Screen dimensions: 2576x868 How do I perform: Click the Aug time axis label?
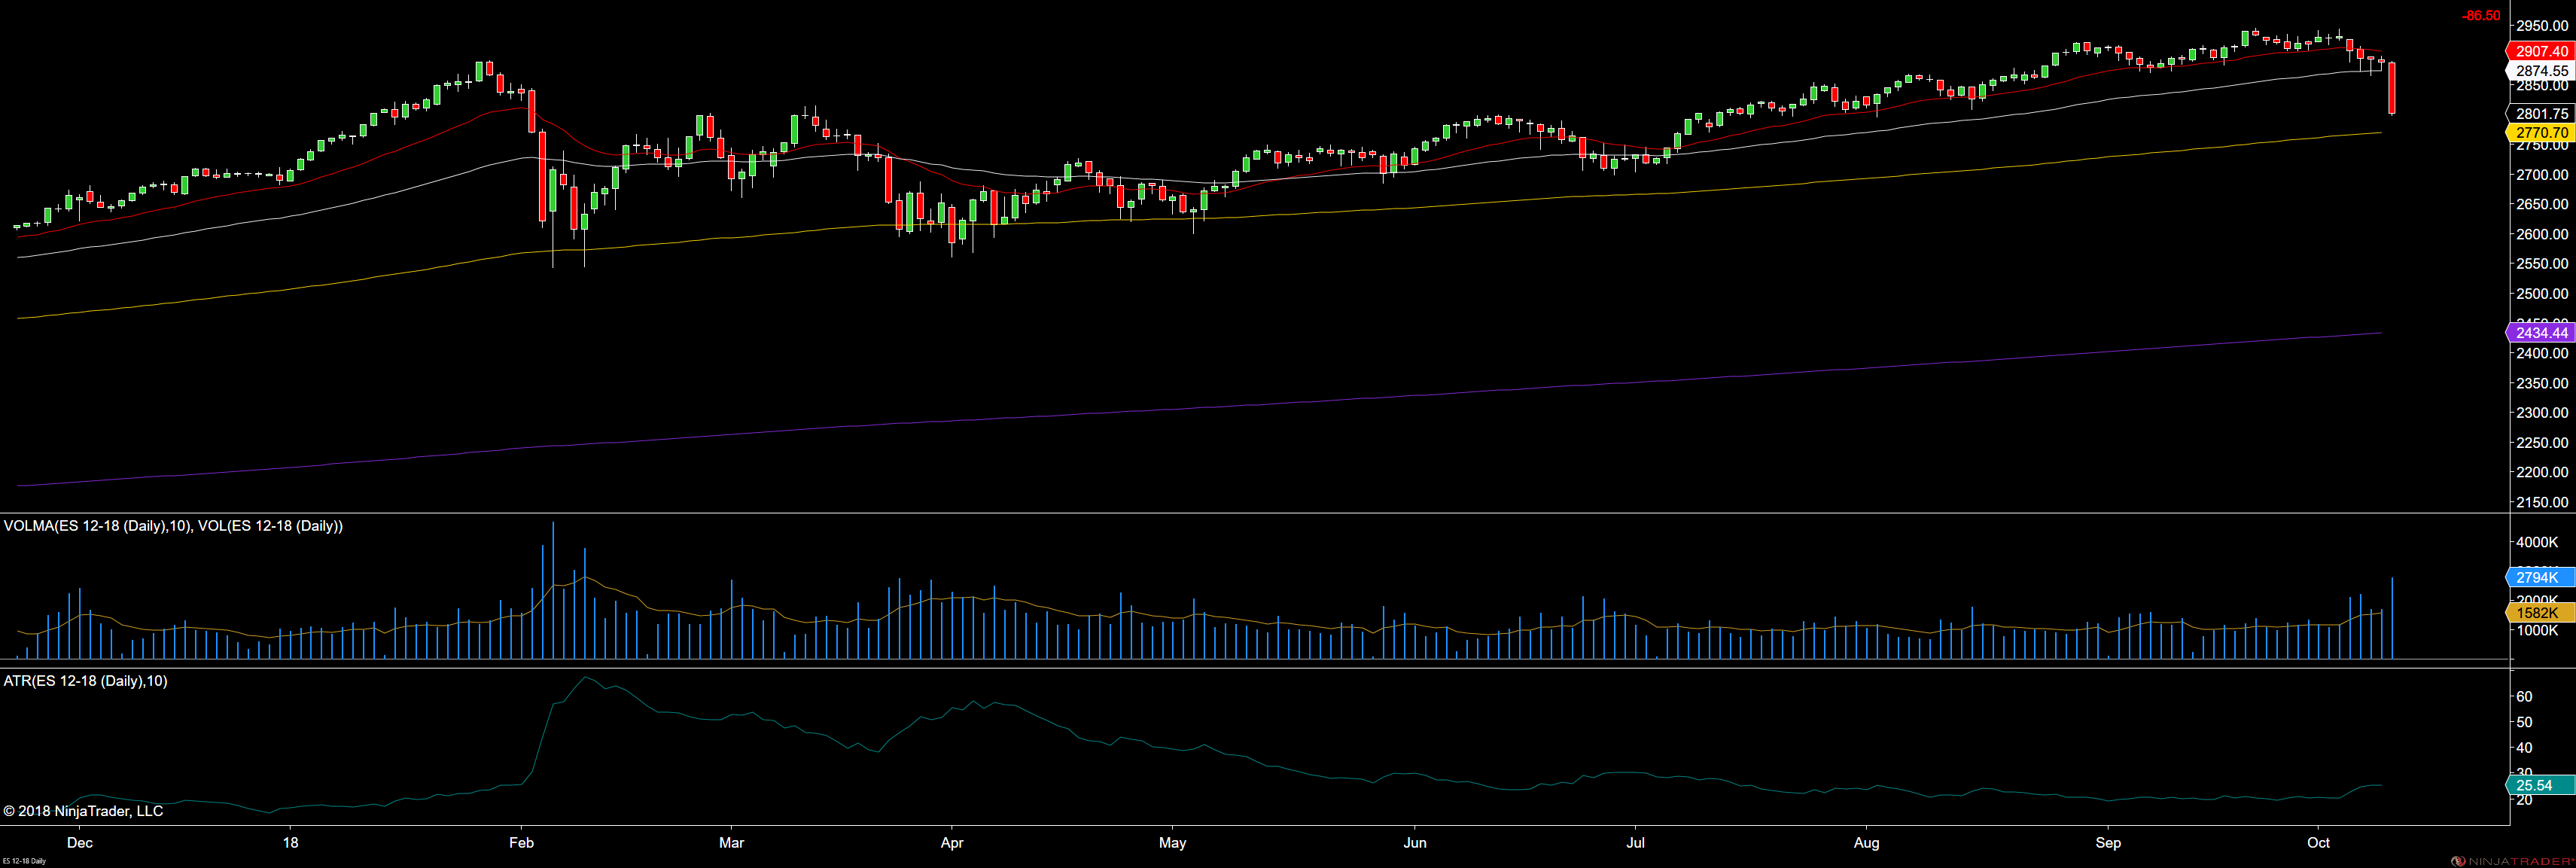[x=1866, y=843]
